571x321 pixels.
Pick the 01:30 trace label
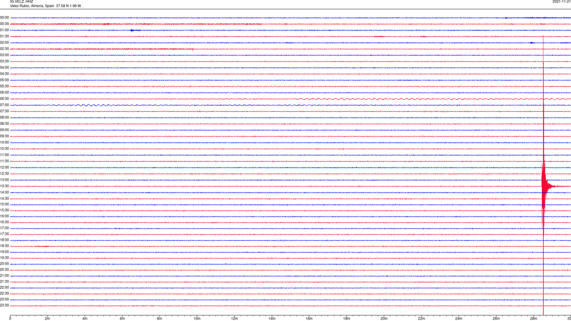(x=4, y=36)
